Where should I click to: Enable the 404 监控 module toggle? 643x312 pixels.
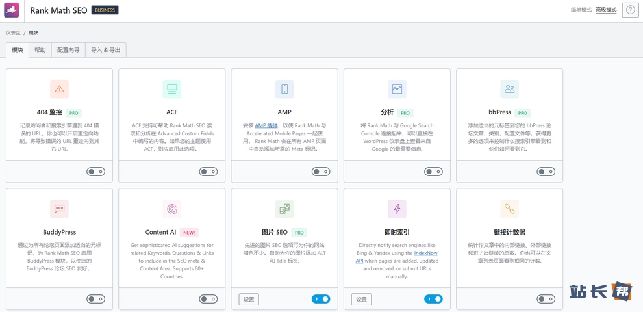(x=95, y=172)
